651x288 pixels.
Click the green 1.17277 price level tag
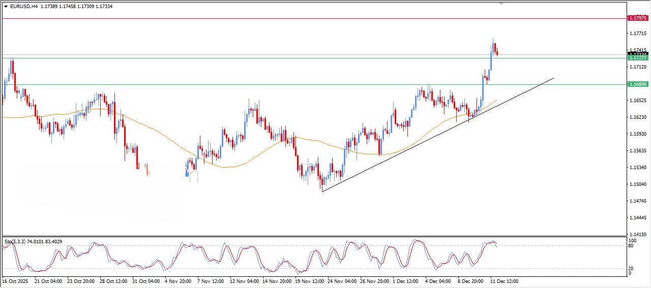coord(638,58)
